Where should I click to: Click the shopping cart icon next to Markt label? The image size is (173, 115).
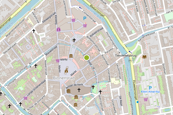pyautogui.click(x=58, y=61)
